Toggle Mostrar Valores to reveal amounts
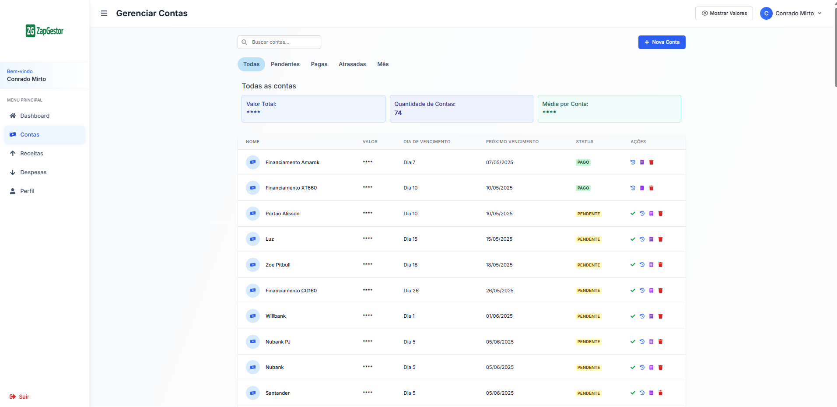 click(x=724, y=13)
